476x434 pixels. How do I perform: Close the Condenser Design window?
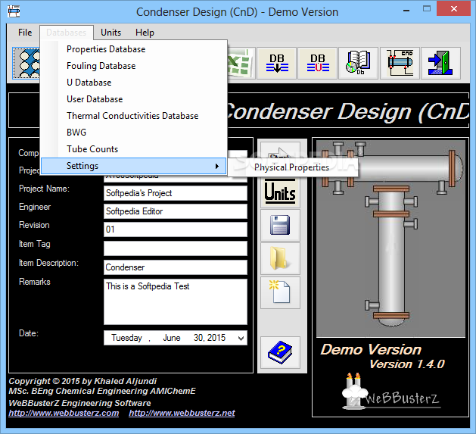pos(453,9)
